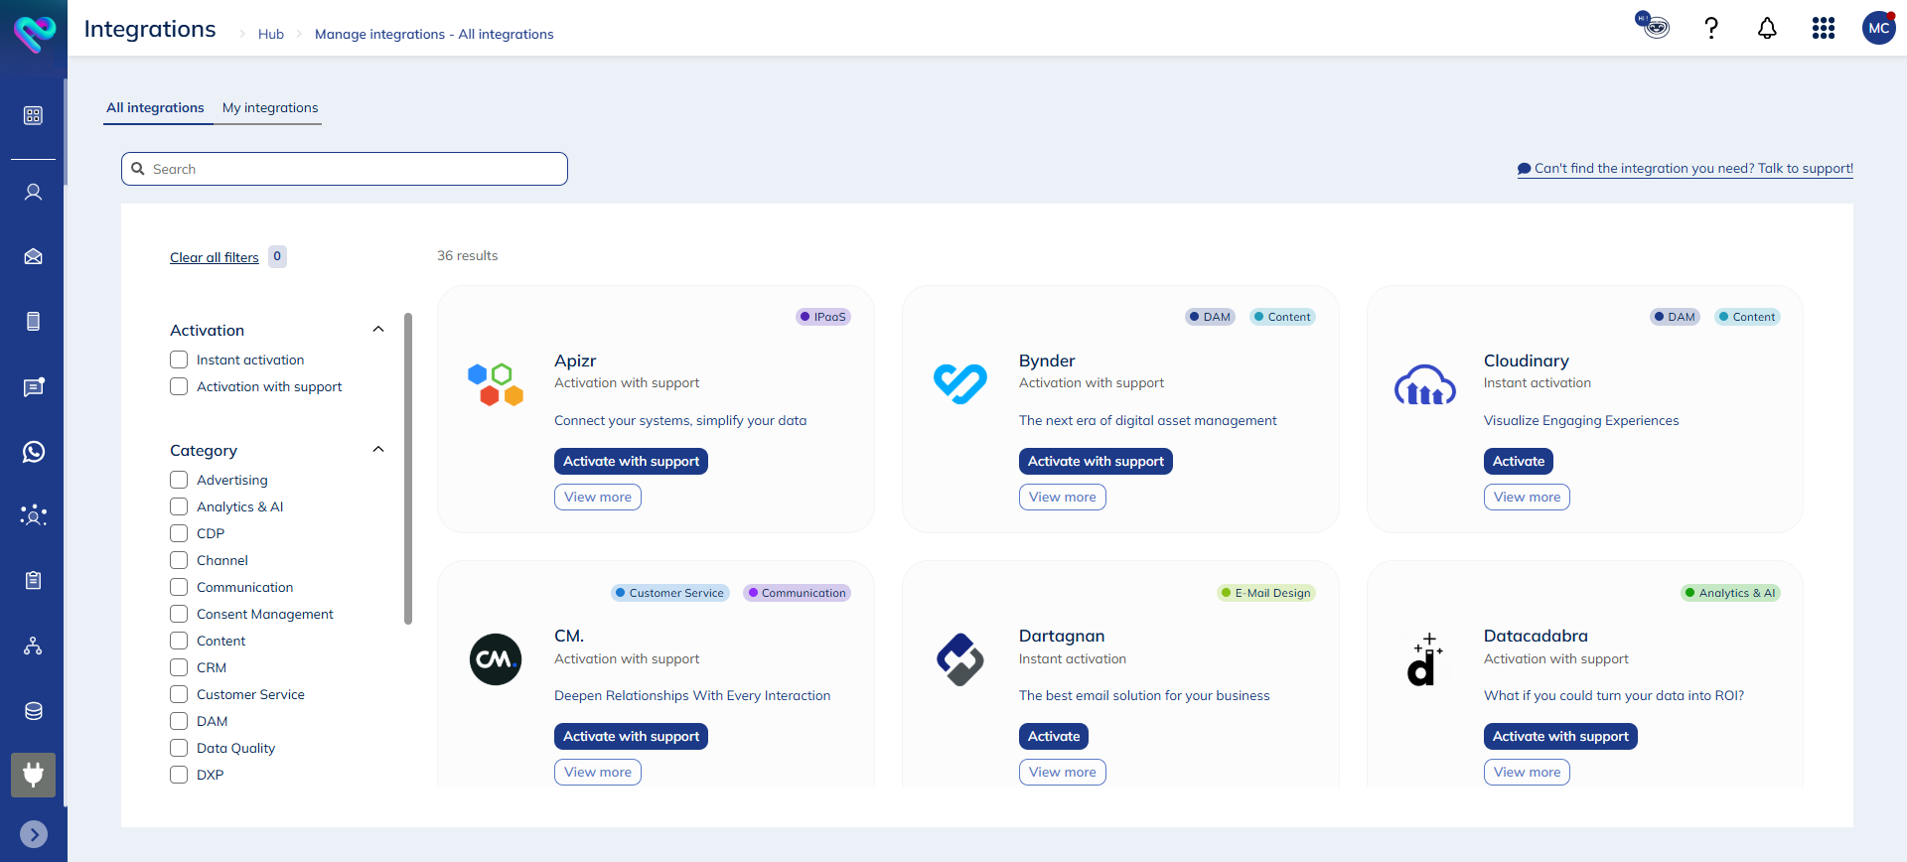Check the DAM category filter
This screenshot has width=1907, height=862.
point(179,721)
